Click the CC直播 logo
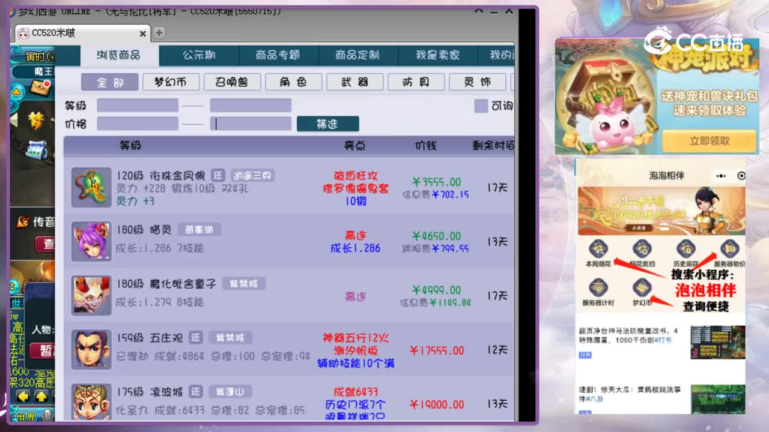The height and width of the screenshot is (432, 769). point(694,42)
